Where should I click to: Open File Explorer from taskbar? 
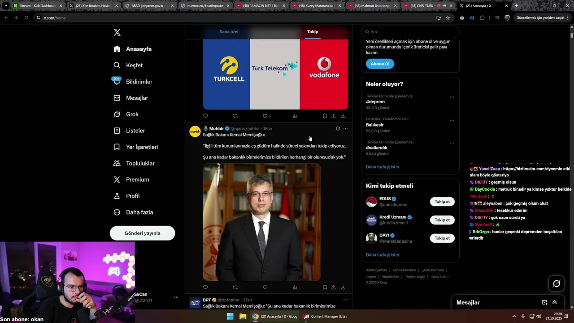243,316
